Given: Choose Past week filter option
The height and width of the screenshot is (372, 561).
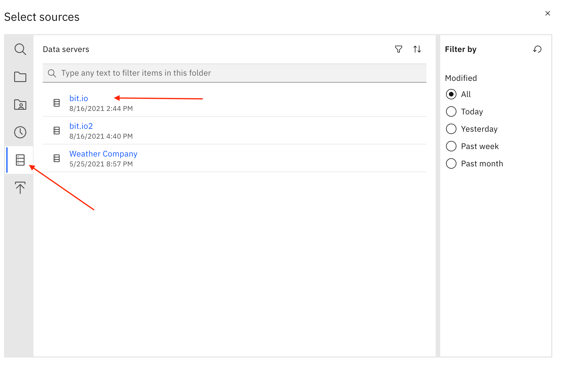Looking at the screenshot, I should 451,146.
